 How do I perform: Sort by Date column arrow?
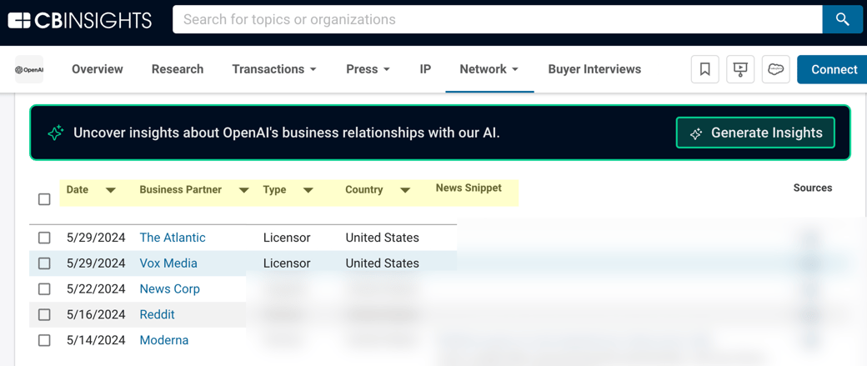tap(111, 190)
